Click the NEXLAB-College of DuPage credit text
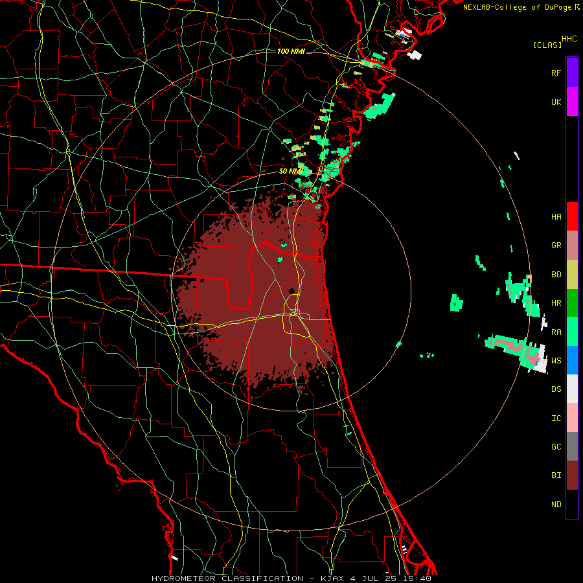The height and width of the screenshot is (583, 583). [517, 7]
